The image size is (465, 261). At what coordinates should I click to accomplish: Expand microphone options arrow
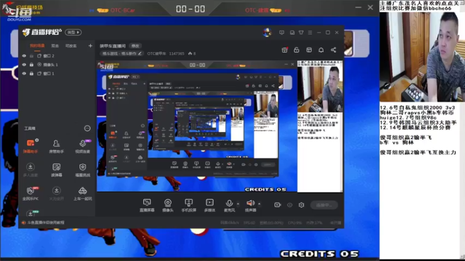pyautogui.click(x=238, y=204)
